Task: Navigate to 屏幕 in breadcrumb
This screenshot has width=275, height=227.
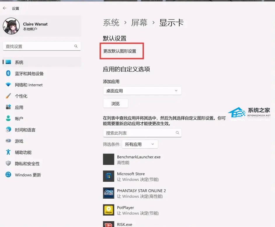Action: (139, 23)
